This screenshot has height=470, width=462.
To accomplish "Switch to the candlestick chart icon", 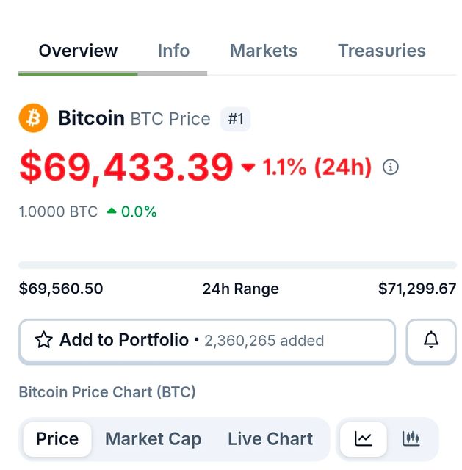I will coord(411,439).
